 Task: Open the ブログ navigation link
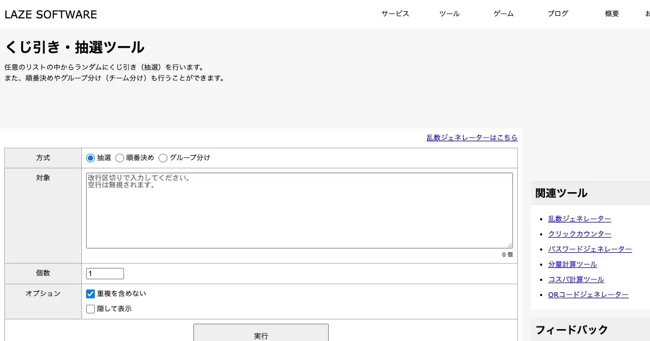[557, 14]
